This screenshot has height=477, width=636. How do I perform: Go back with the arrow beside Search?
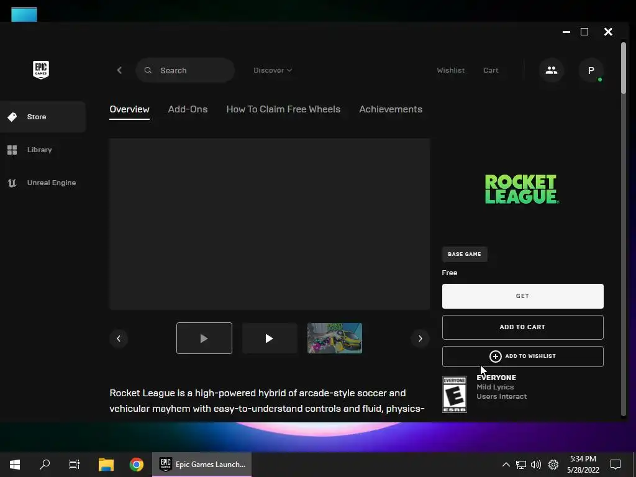tap(119, 70)
